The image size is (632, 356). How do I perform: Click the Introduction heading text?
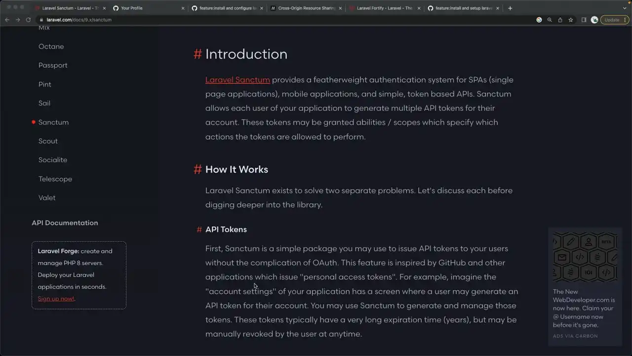click(x=246, y=54)
